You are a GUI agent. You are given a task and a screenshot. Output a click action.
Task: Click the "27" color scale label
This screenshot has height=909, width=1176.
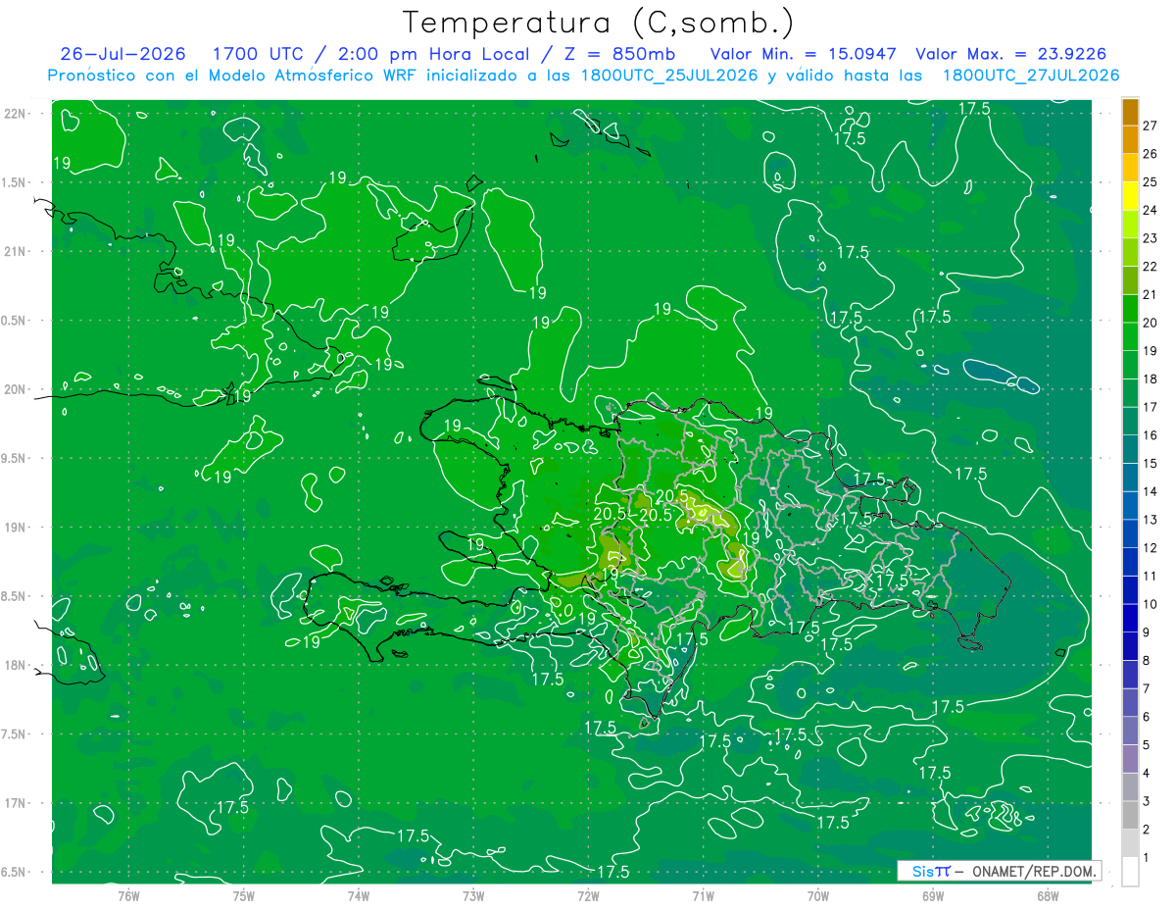[1151, 126]
